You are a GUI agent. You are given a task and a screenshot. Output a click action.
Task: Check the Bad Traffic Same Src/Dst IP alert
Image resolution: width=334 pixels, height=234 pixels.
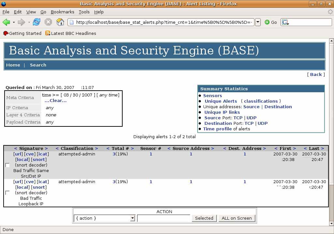[x=8, y=165]
